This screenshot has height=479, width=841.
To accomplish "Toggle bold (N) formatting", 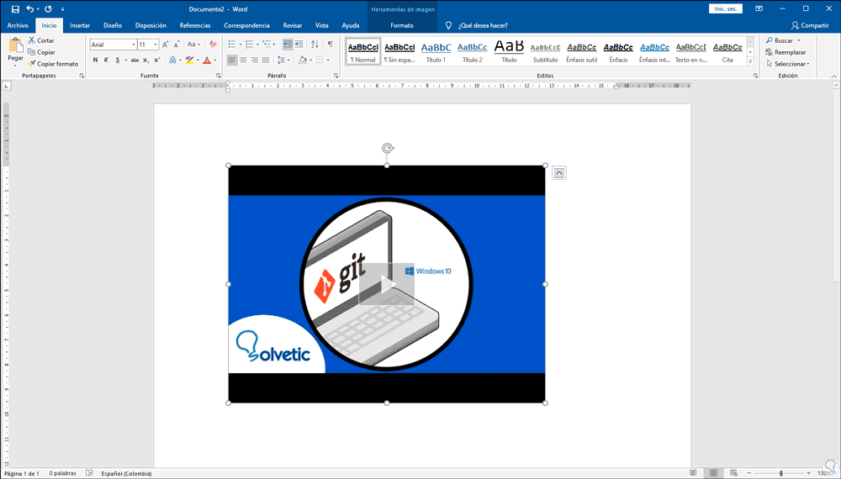I will click(96, 60).
